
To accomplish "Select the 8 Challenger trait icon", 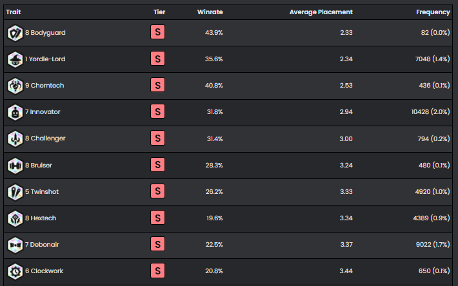I will pos(15,138).
